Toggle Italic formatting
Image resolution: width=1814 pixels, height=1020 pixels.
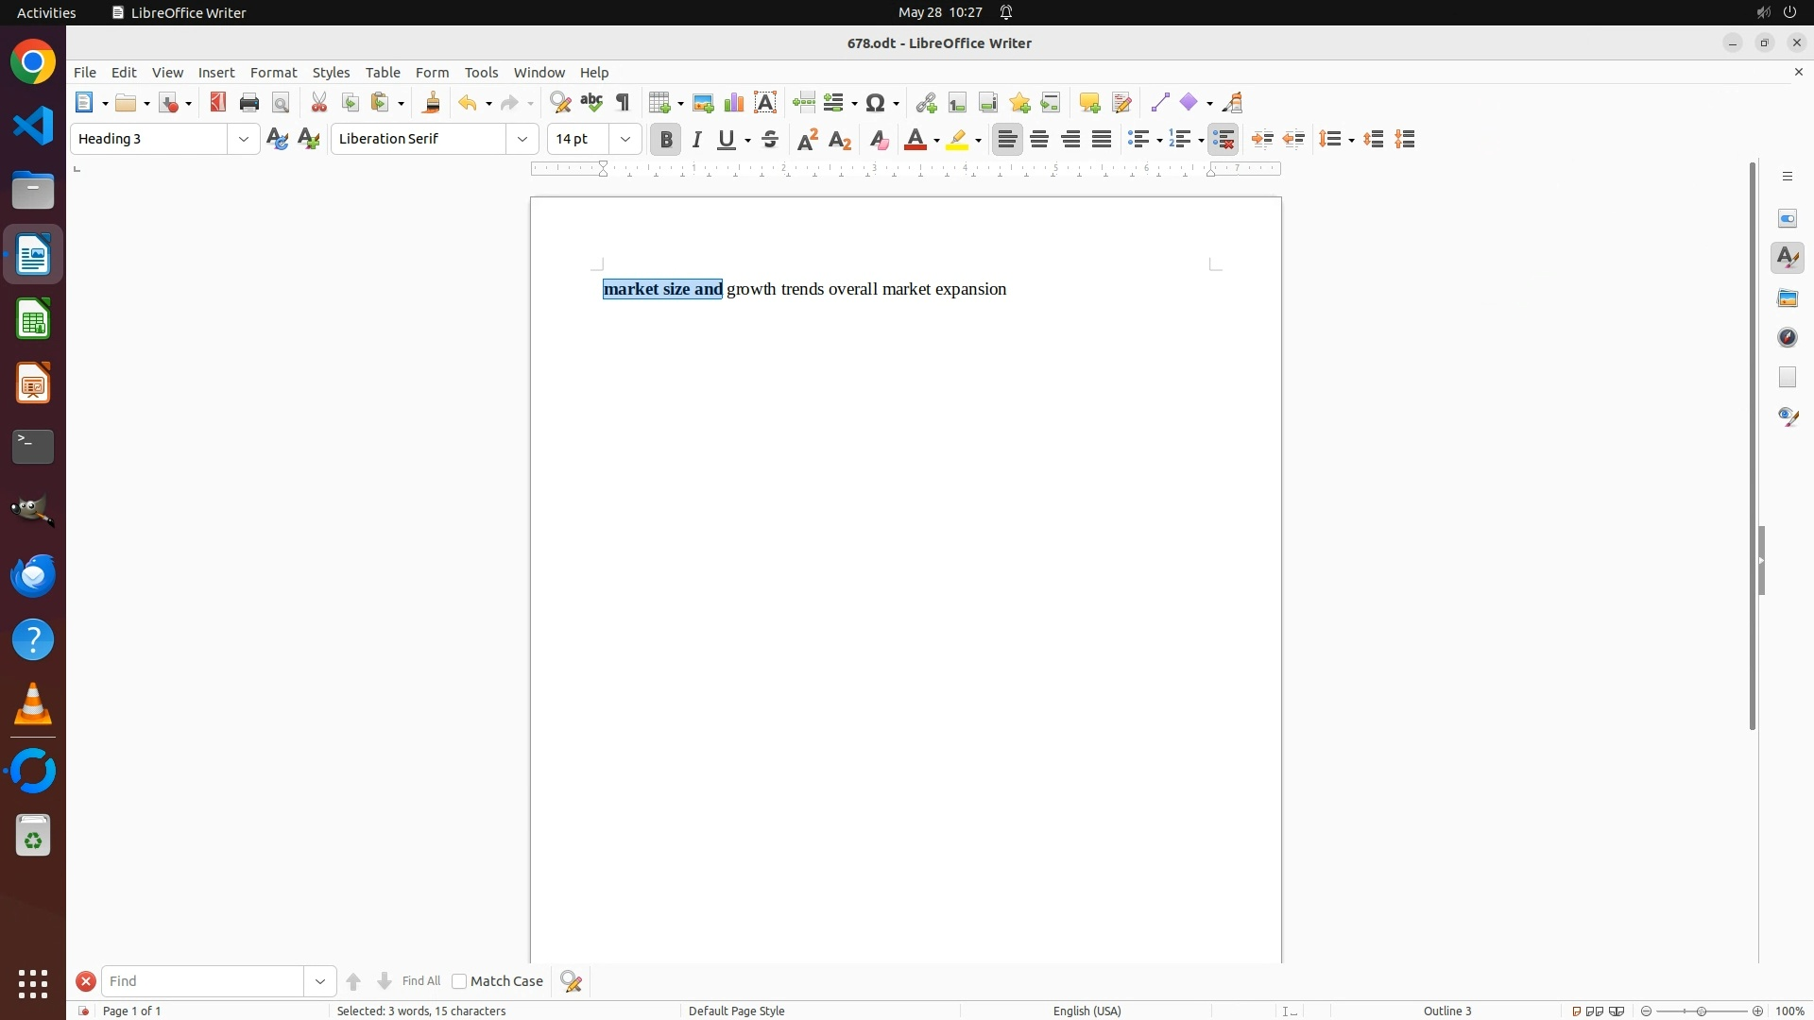[697, 140]
